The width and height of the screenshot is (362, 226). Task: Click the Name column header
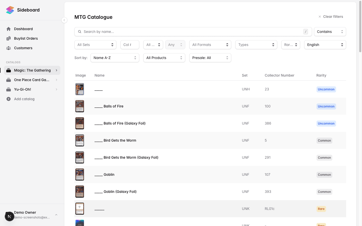100,75
